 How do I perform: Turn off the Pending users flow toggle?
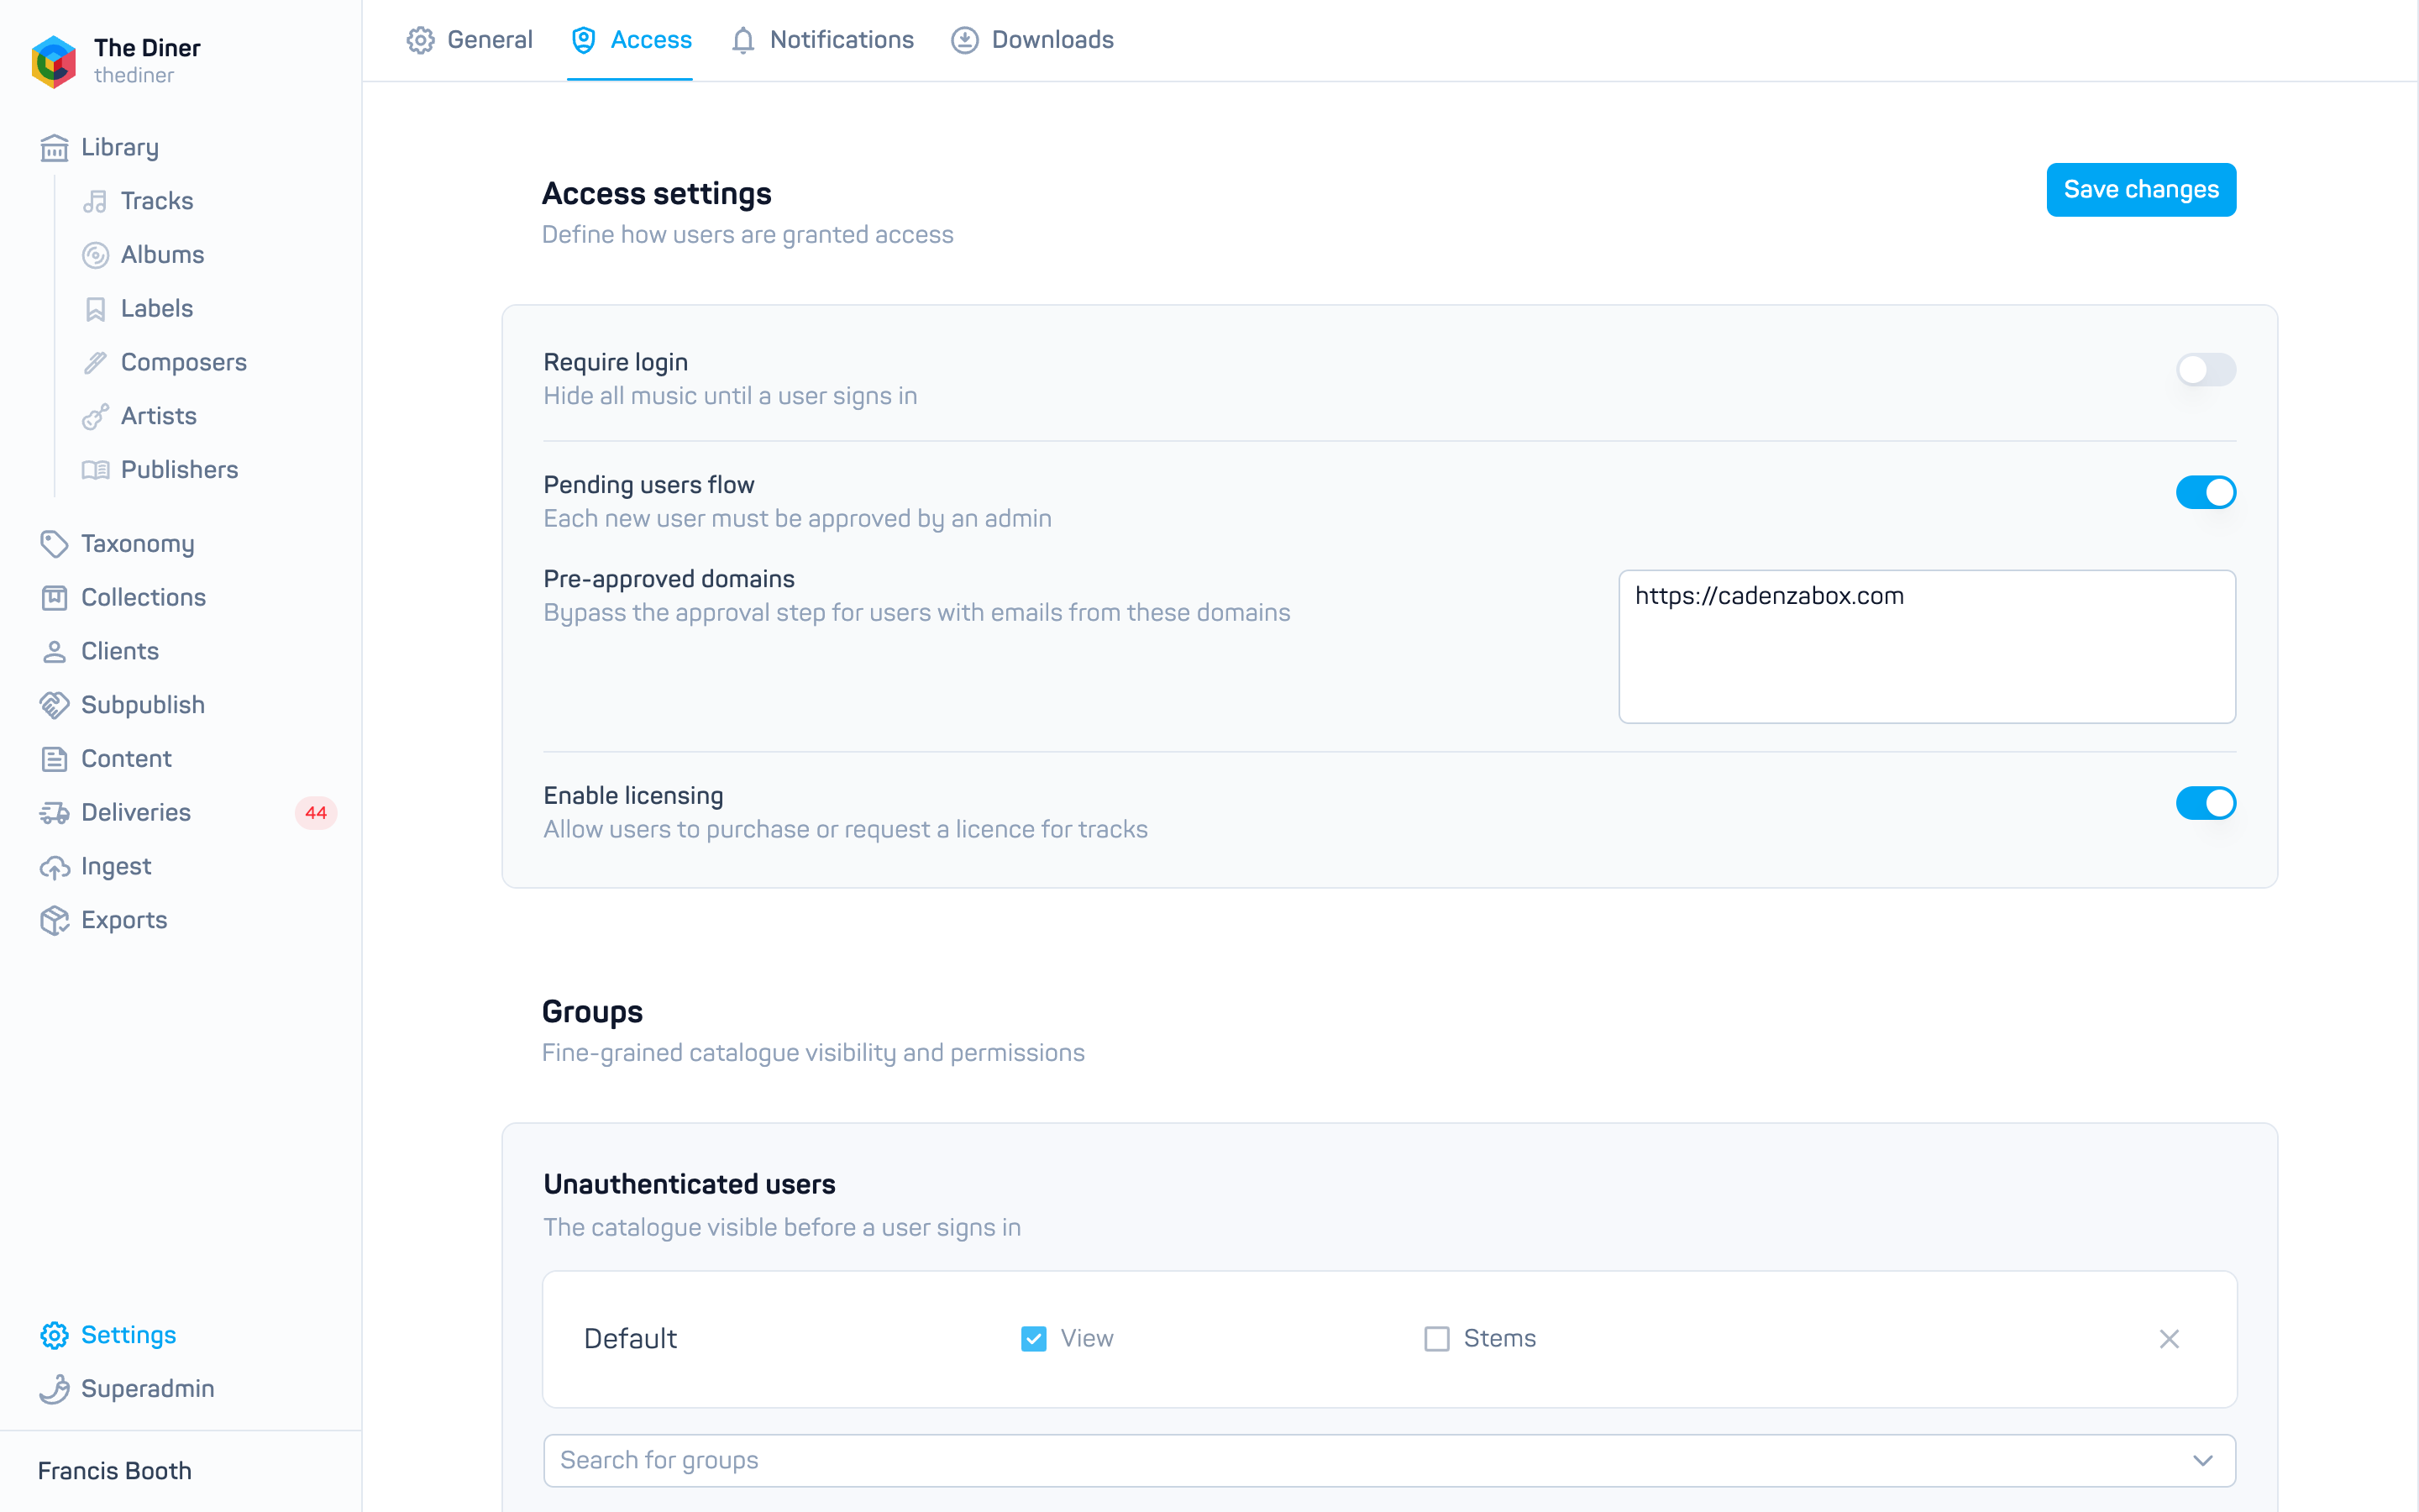point(2205,492)
